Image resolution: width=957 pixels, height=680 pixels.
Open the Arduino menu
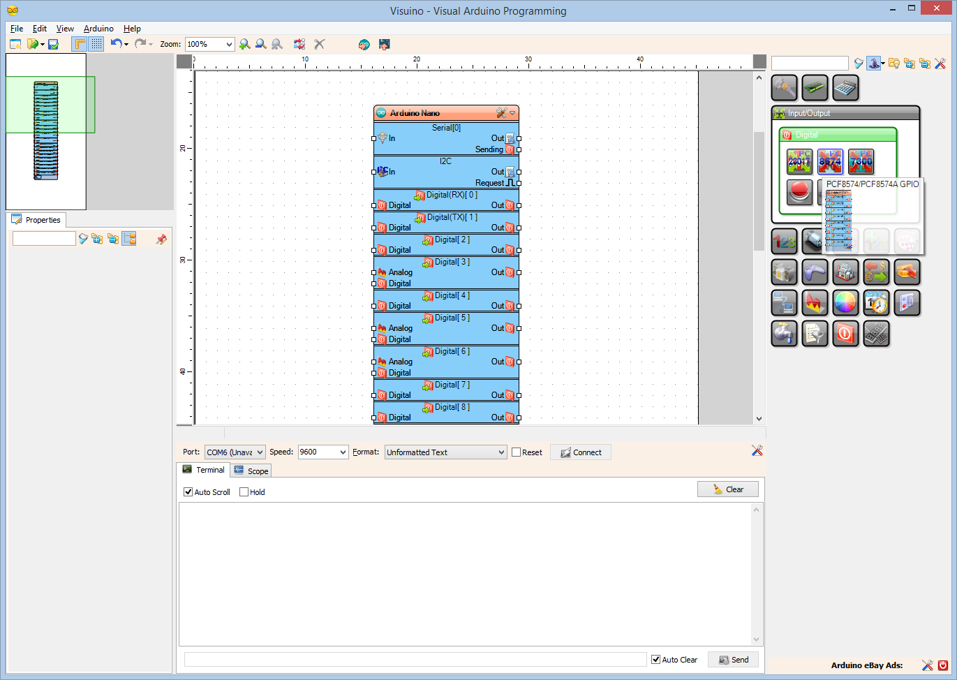coord(98,29)
